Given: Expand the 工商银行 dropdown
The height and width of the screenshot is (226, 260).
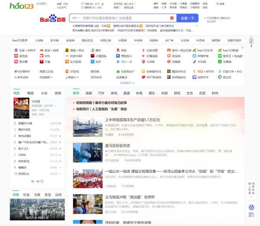Looking at the screenshot, I should (x=72, y=77).
